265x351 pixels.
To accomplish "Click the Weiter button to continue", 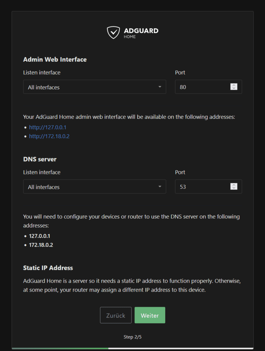I will tap(150, 315).
